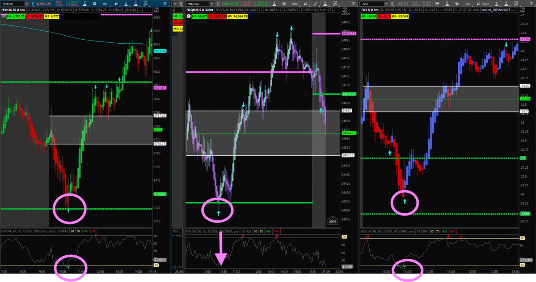The image size is (536, 282).
Task: Click the alert exclamation icon in /NQH26 chart
Action: click(x=189, y=16)
